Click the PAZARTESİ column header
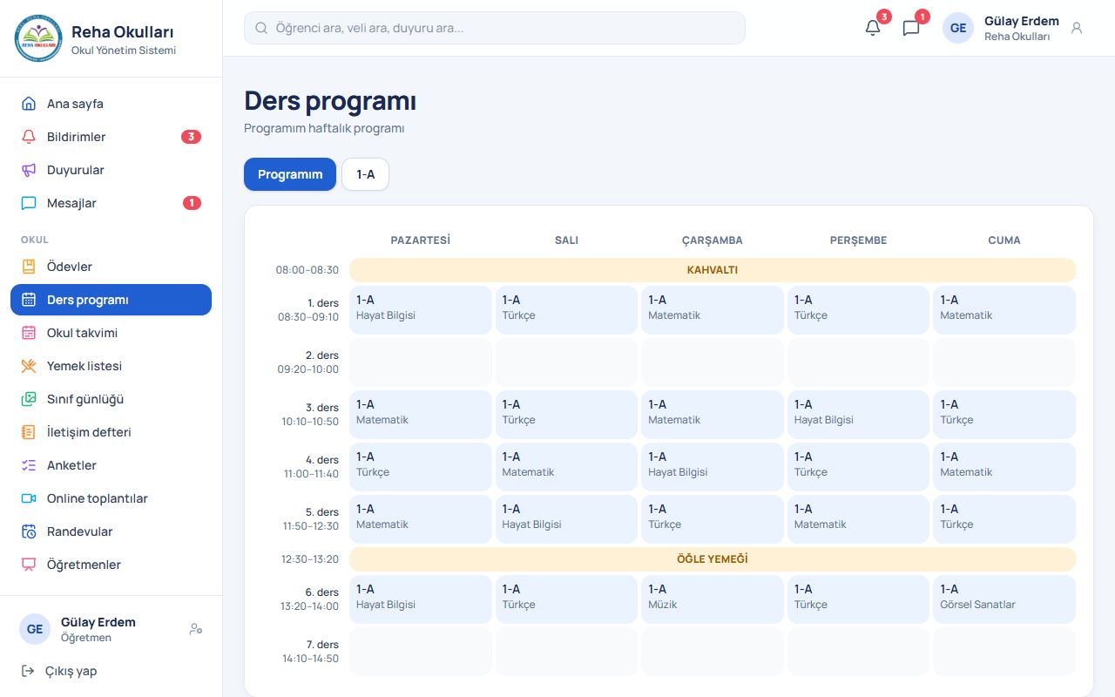 click(421, 240)
